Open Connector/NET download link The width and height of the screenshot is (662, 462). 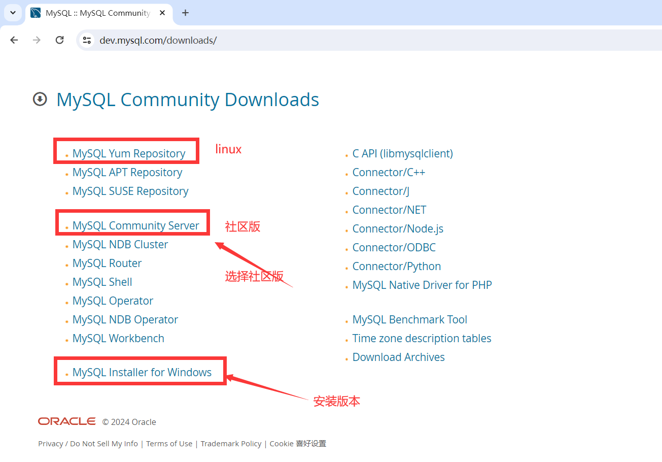pyautogui.click(x=389, y=210)
